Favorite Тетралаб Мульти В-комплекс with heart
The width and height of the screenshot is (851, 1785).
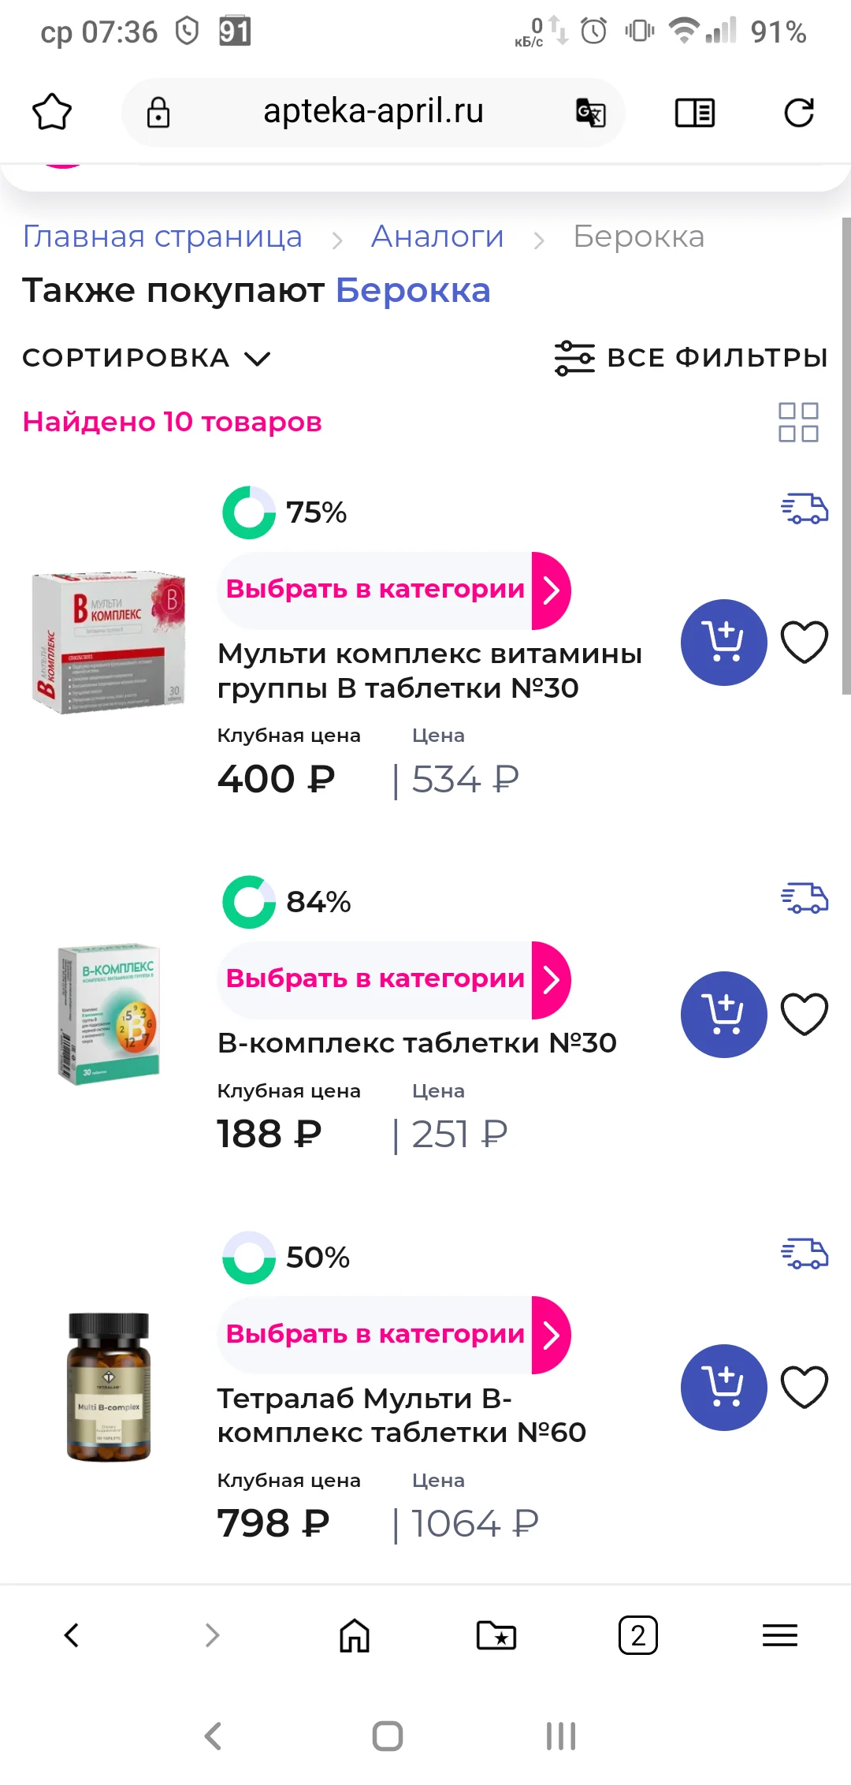point(804,1387)
